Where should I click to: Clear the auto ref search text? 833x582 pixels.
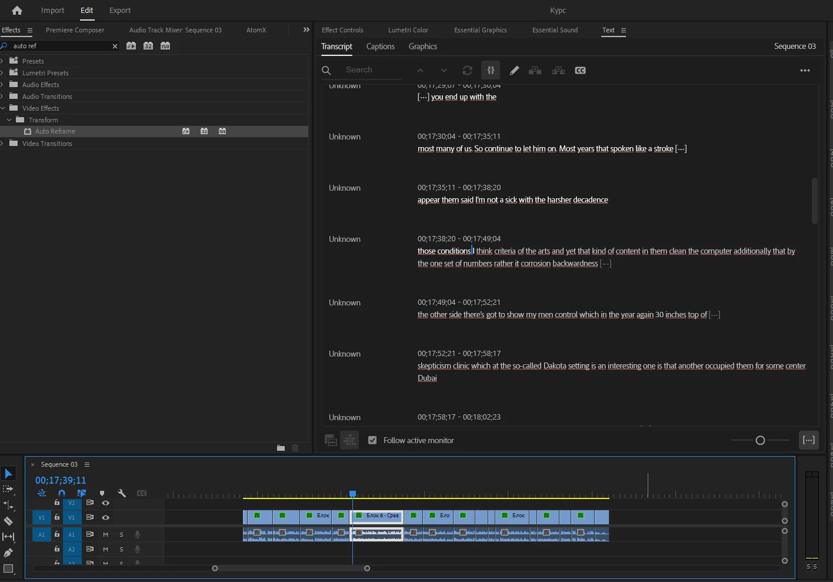[x=115, y=46]
